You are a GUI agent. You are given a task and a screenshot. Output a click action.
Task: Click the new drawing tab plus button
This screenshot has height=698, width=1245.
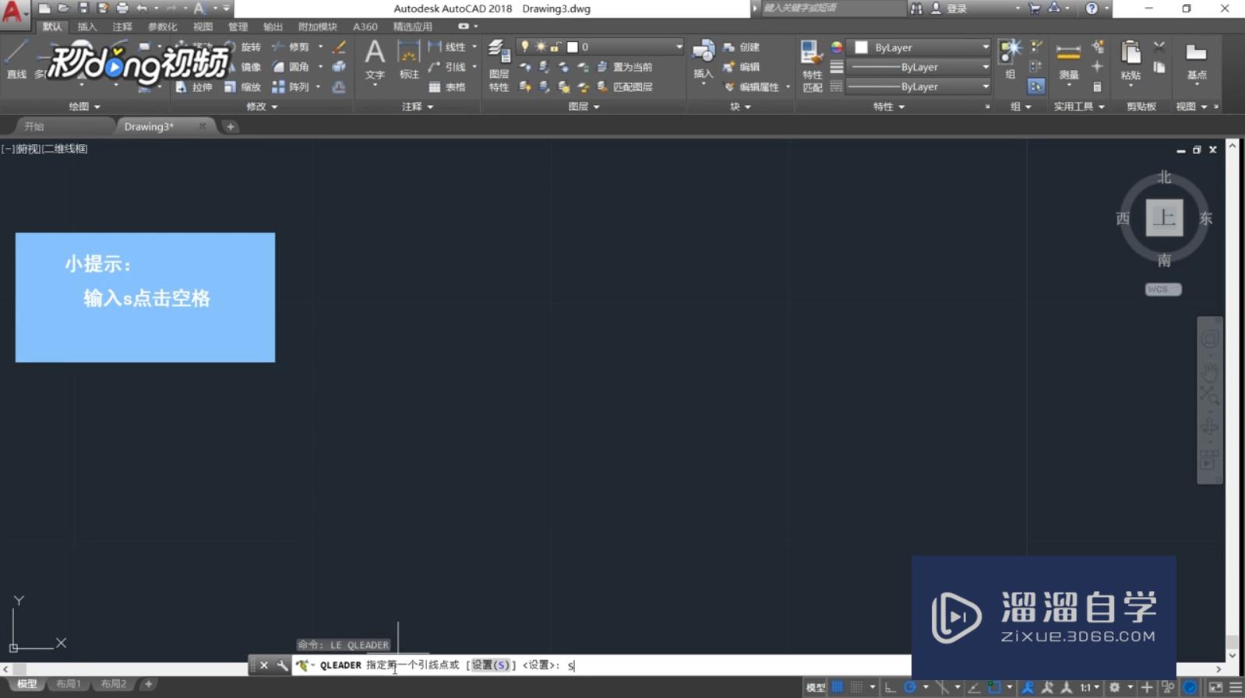[231, 126]
